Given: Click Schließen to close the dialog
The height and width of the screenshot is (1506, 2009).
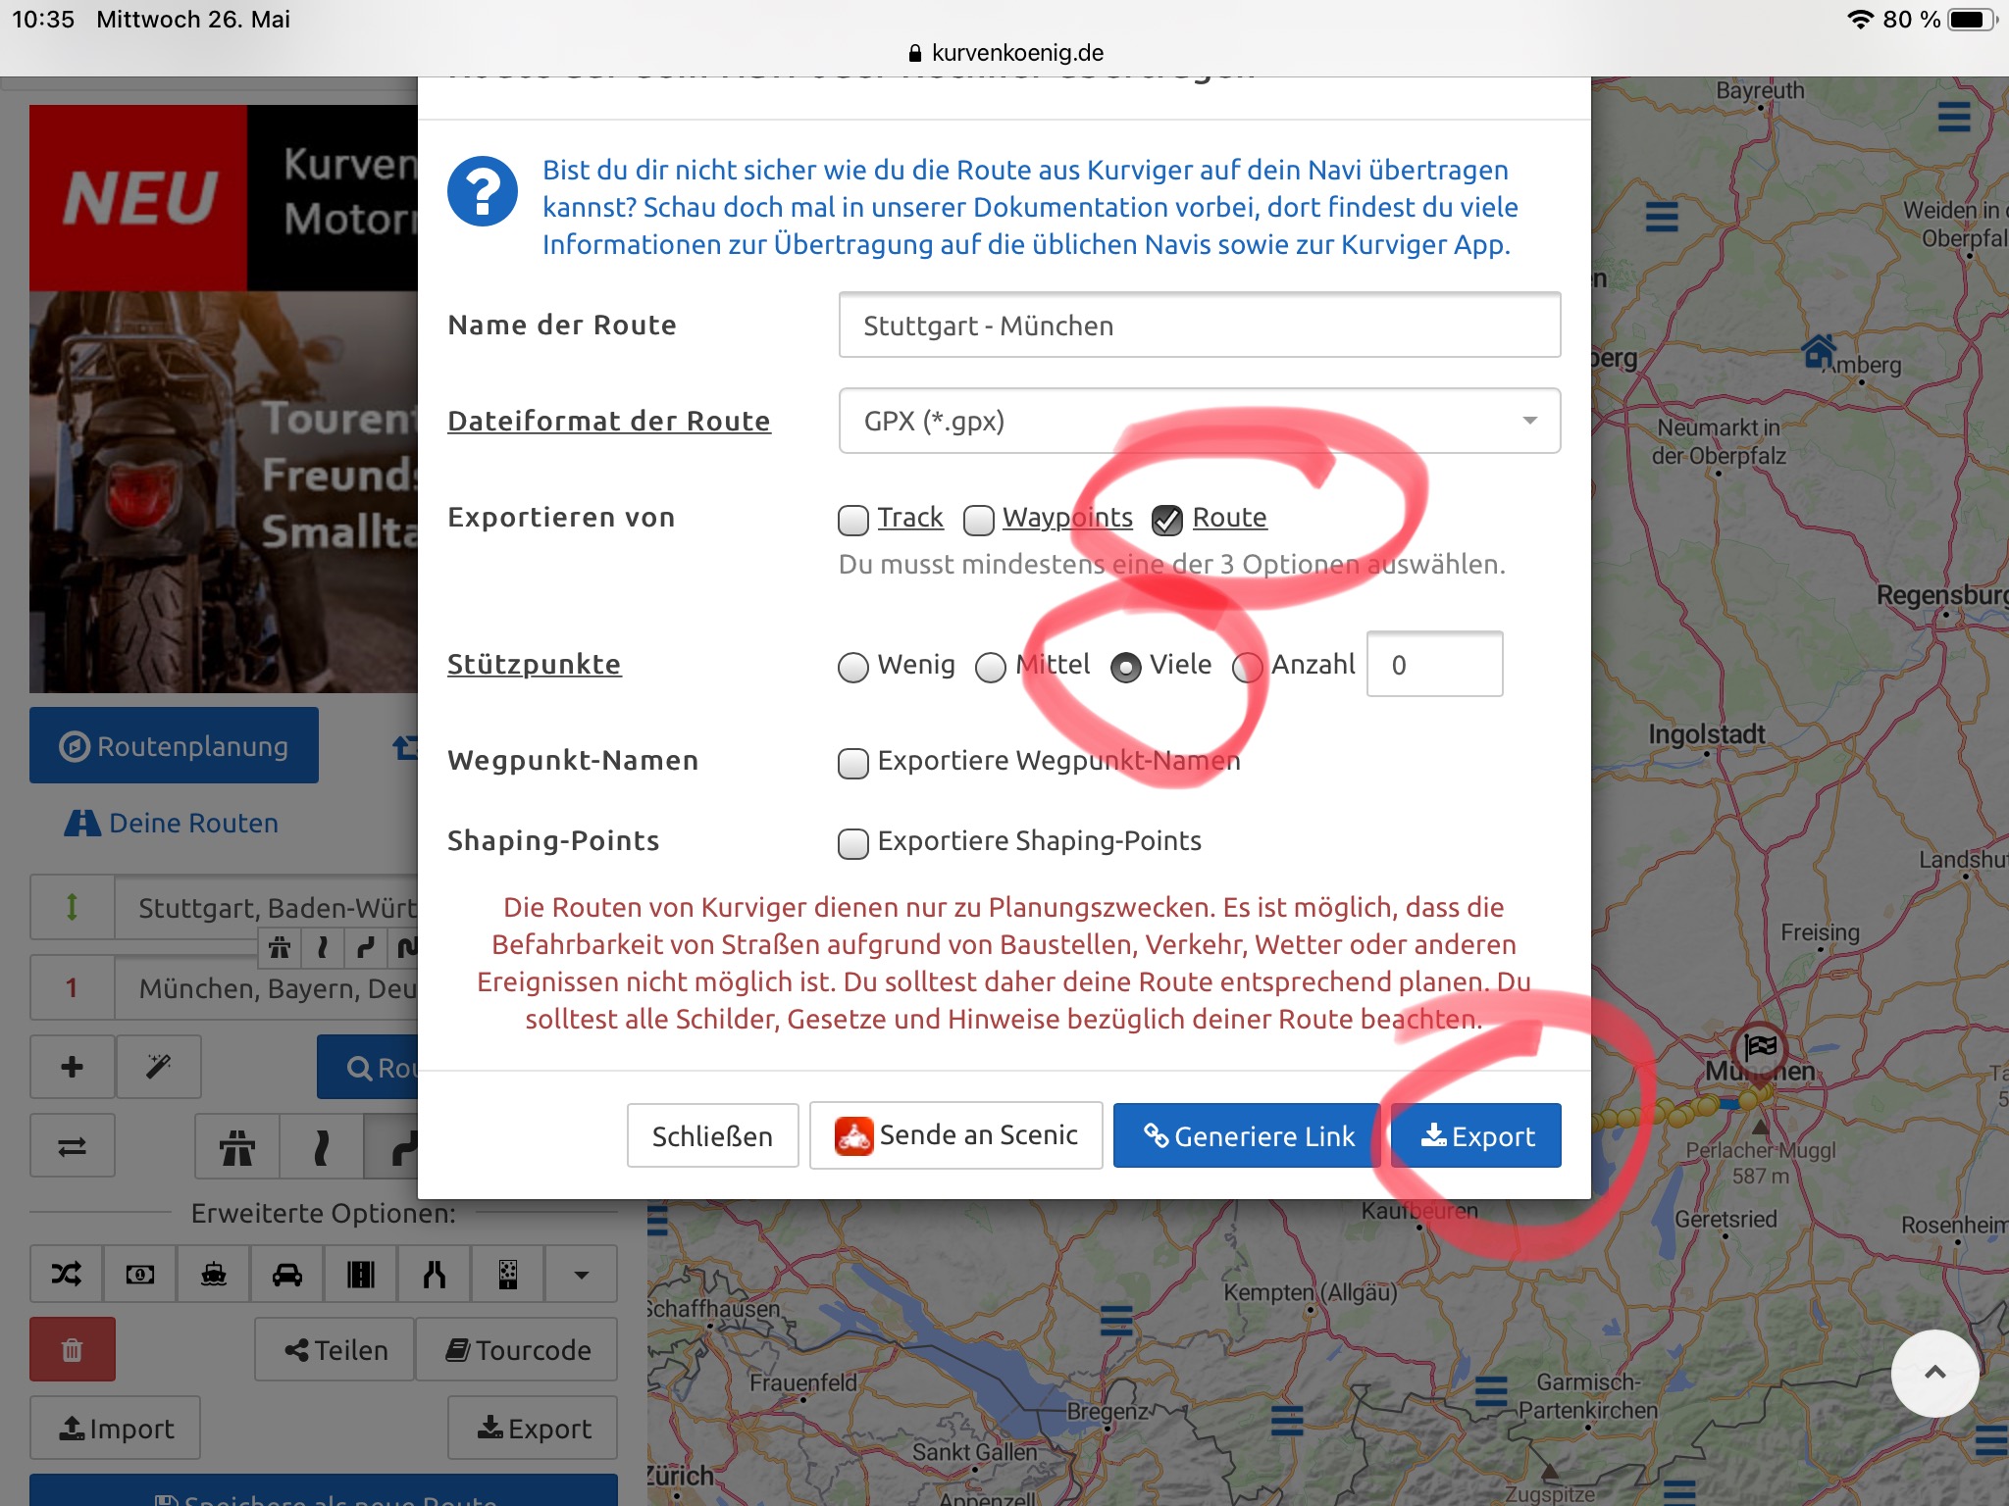Looking at the screenshot, I should [712, 1136].
